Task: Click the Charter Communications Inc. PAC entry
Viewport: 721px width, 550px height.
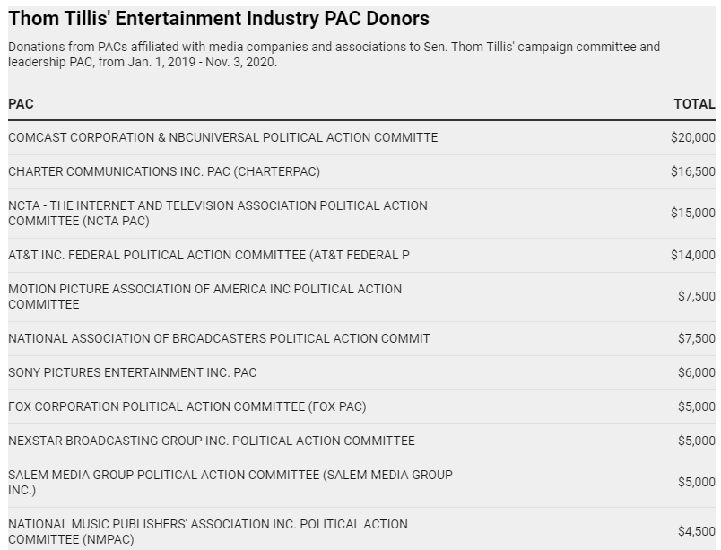Action: click(164, 171)
